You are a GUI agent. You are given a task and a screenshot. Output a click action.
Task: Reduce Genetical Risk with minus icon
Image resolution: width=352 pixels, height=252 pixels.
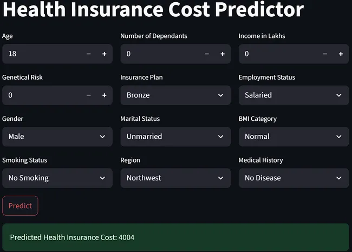click(89, 95)
